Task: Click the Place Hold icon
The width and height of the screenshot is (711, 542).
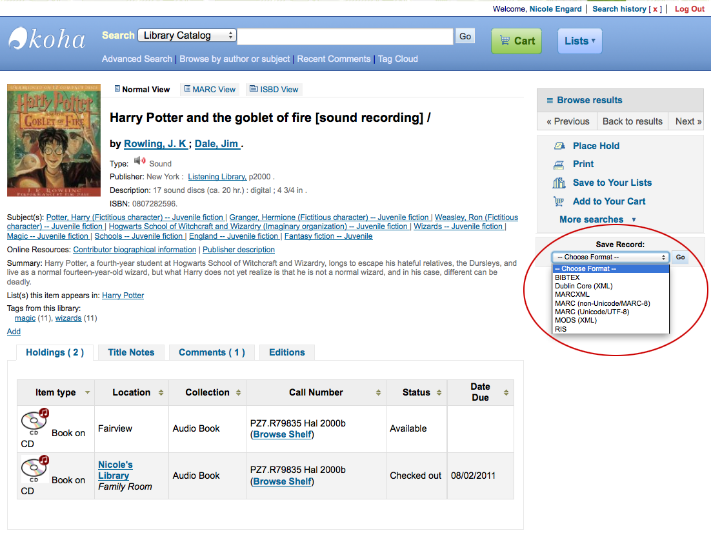Action: point(559,146)
